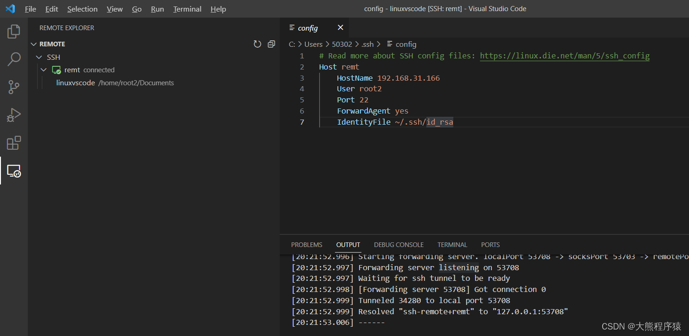Click the 'Got connection 0' log line
This screenshot has height=336, width=689.
click(x=419, y=289)
